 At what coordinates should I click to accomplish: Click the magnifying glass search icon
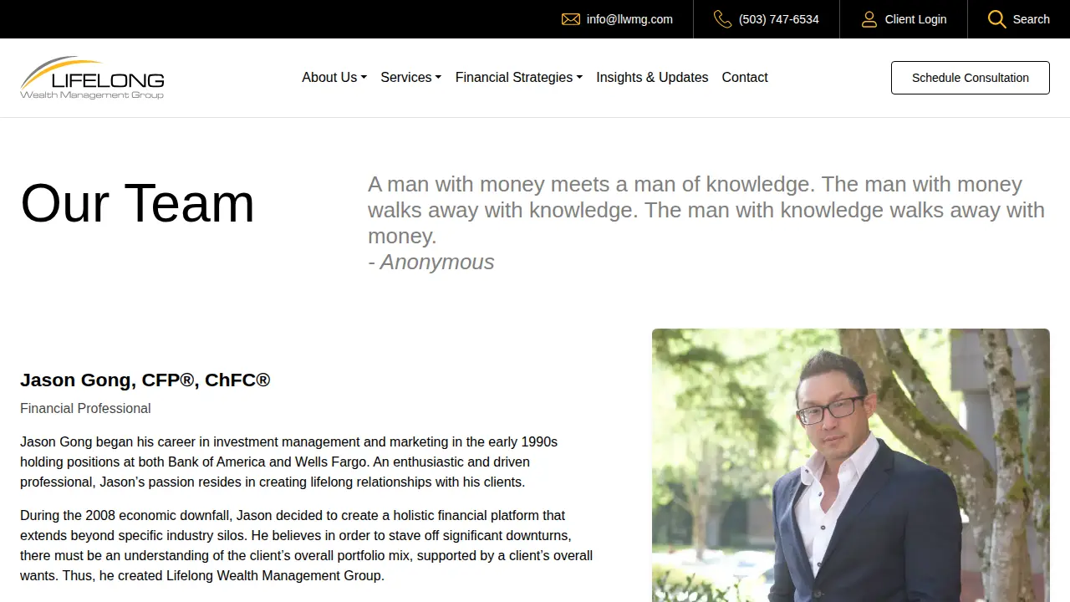(996, 19)
